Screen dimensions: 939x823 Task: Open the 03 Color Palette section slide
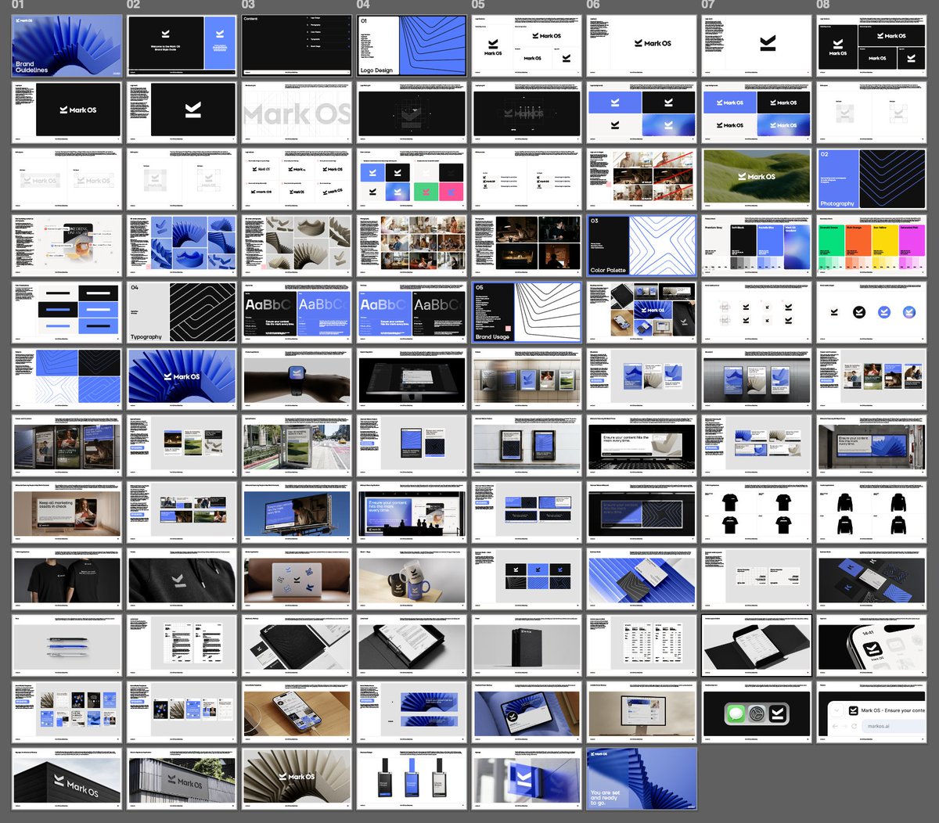click(642, 246)
